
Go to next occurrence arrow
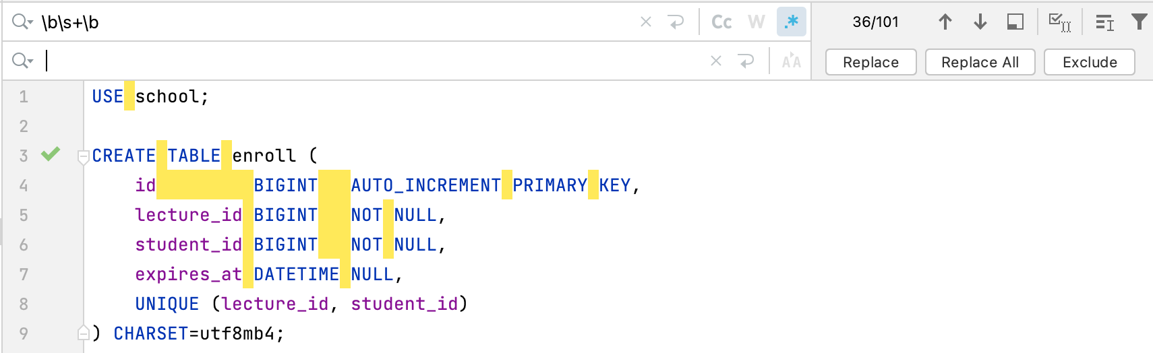pyautogui.click(x=980, y=22)
